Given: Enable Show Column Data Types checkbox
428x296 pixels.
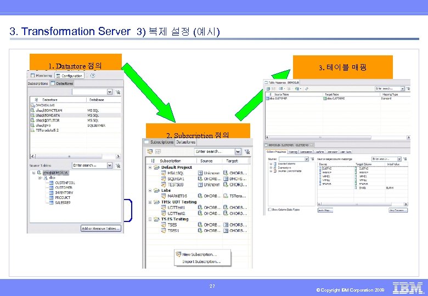Looking at the screenshot, I should tap(269, 209).
